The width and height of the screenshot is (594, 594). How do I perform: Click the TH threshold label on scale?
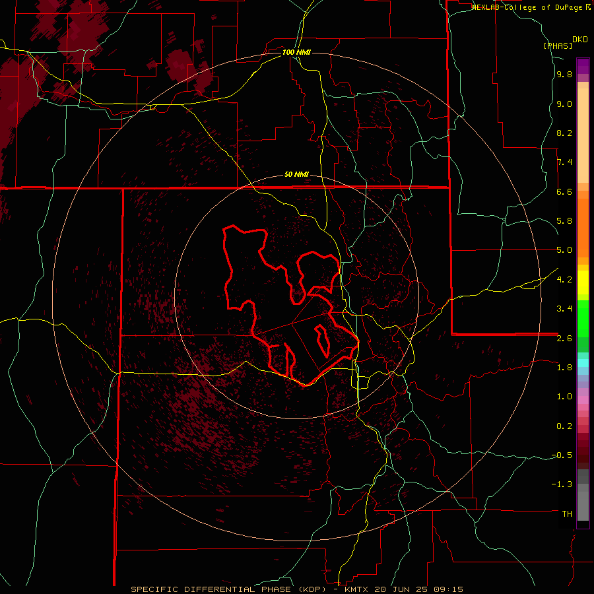click(567, 514)
